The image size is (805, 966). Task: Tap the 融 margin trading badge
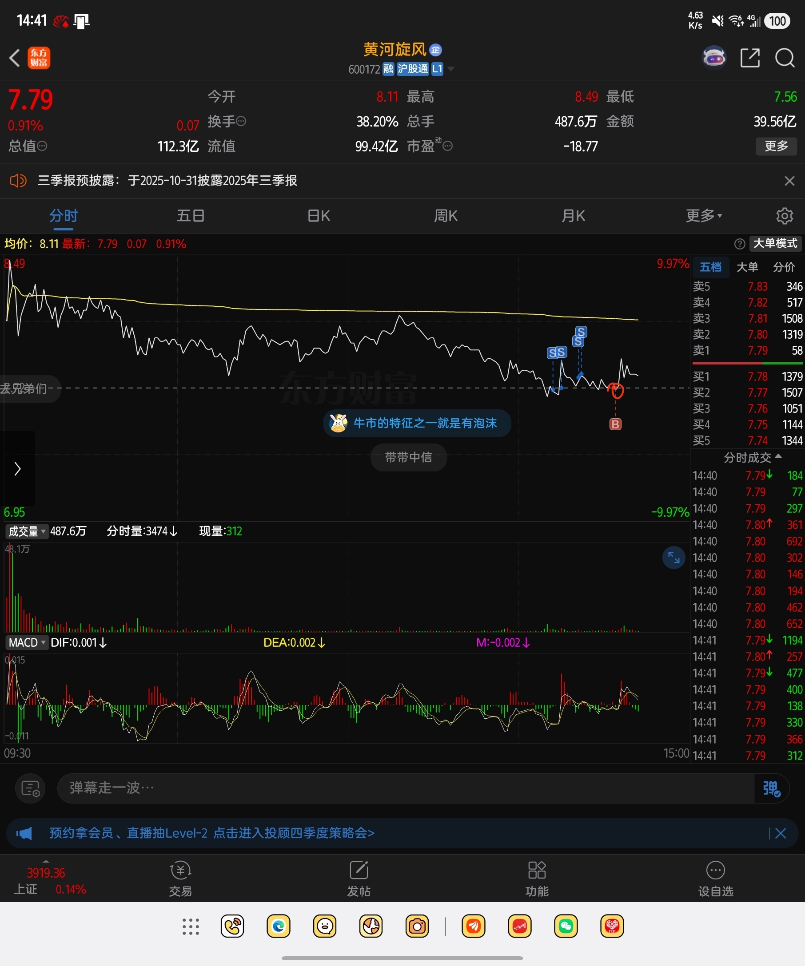tap(388, 69)
